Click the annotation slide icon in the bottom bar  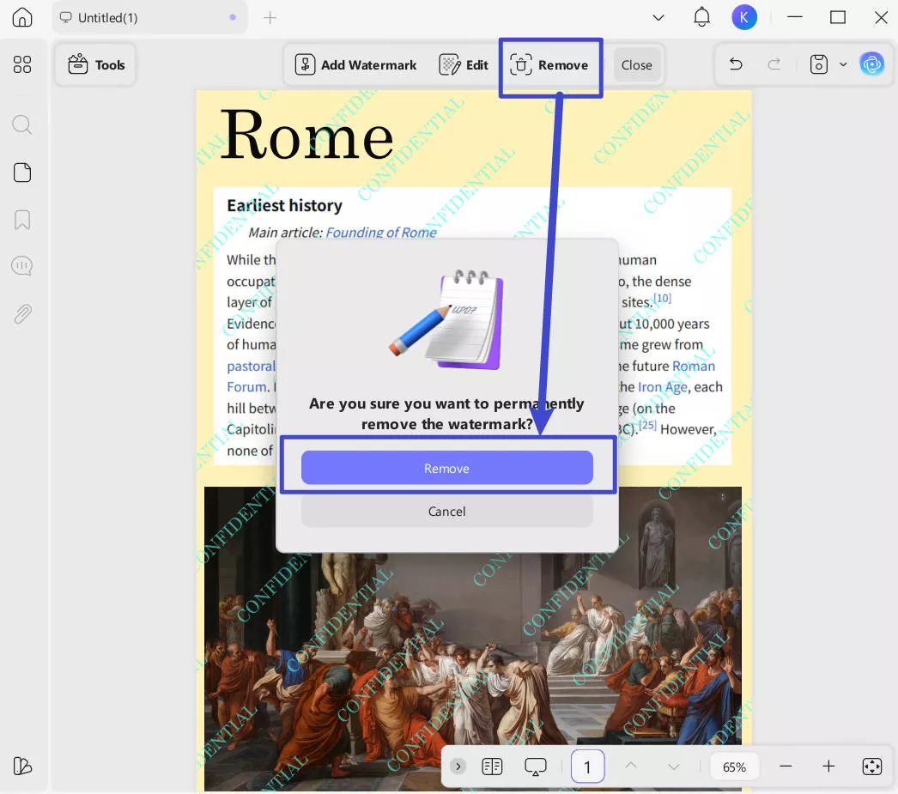tap(535, 766)
